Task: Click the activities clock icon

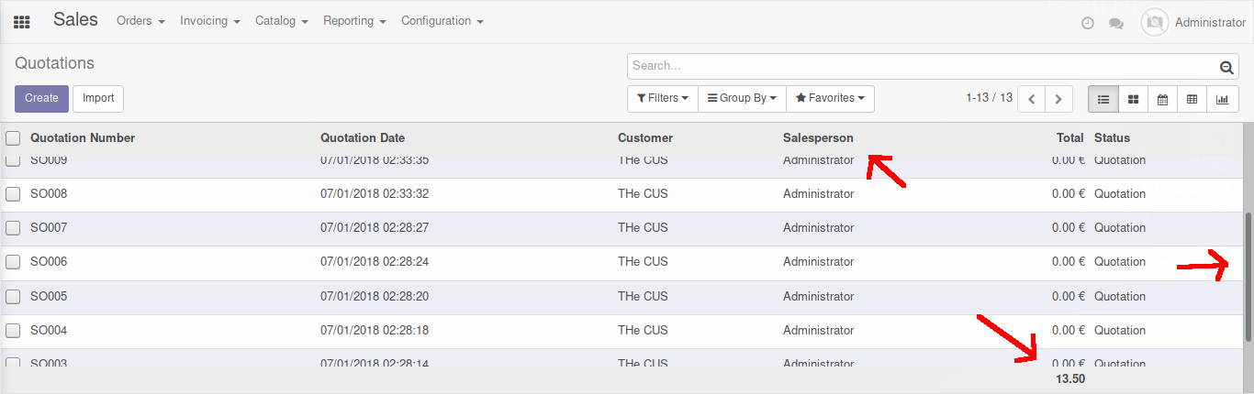Action: [x=1088, y=23]
